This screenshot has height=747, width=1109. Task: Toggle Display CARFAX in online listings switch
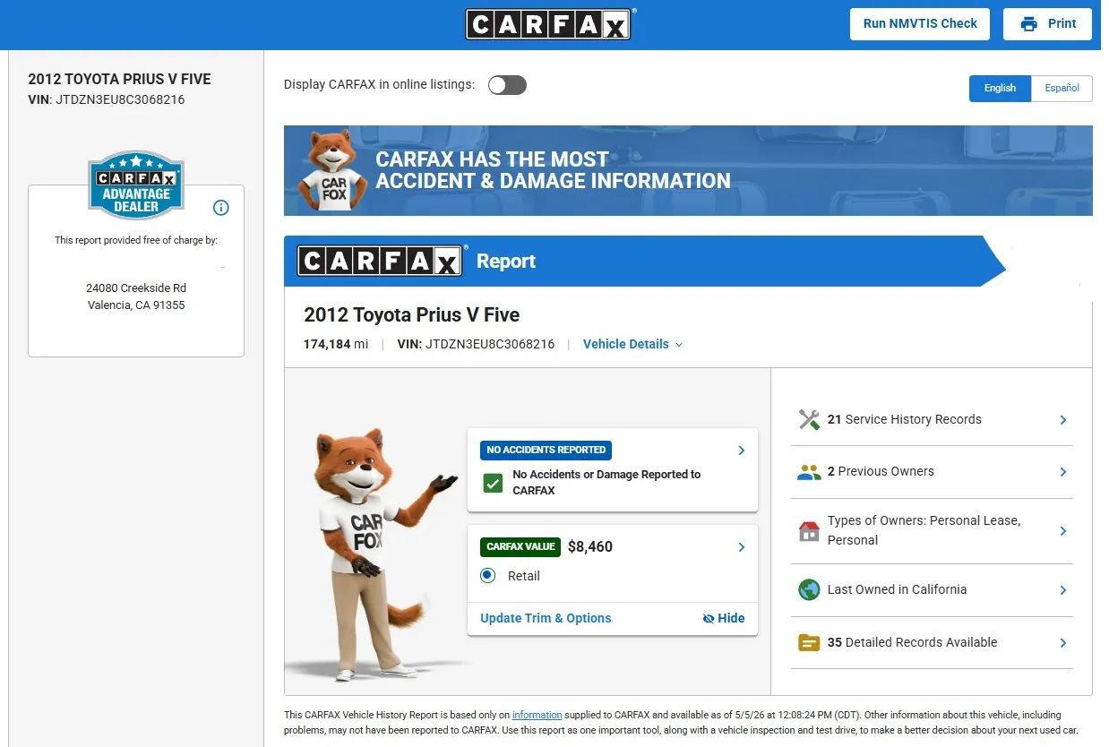click(x=507, y=85)
